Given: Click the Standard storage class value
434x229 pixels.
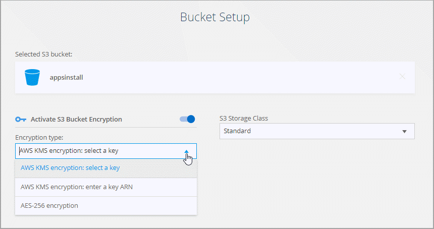Looking at the screenshot, I should point(237,131).
